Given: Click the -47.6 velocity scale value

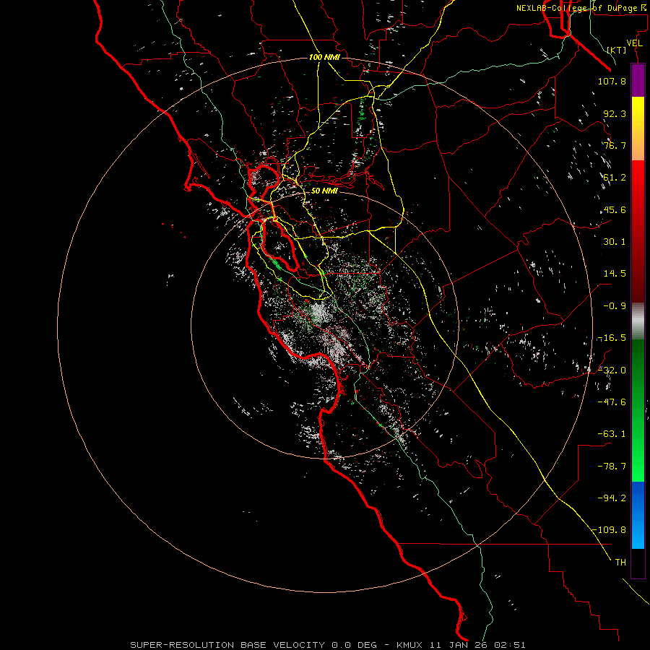Looking at the screenshot, I should pyautogui.click(x=612, y=402).
